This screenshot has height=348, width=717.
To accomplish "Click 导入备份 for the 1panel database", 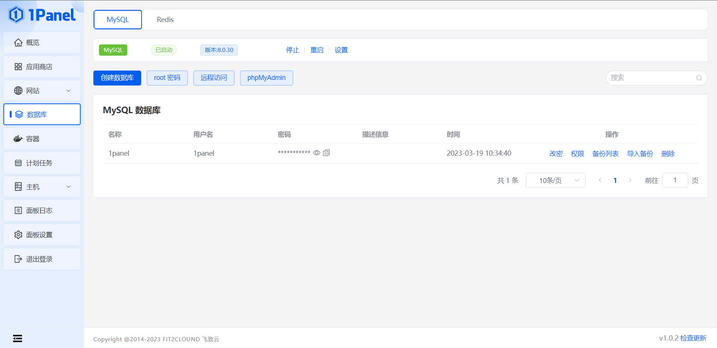I will pos(640,154).
